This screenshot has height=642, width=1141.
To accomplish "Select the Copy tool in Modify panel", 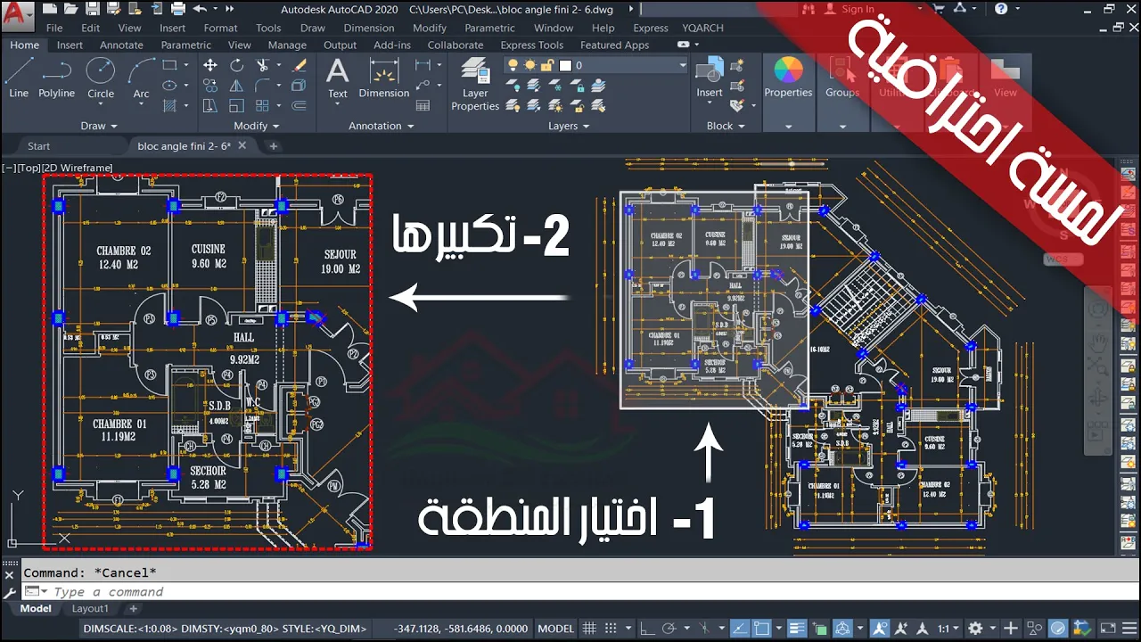I will click(210, 86).
